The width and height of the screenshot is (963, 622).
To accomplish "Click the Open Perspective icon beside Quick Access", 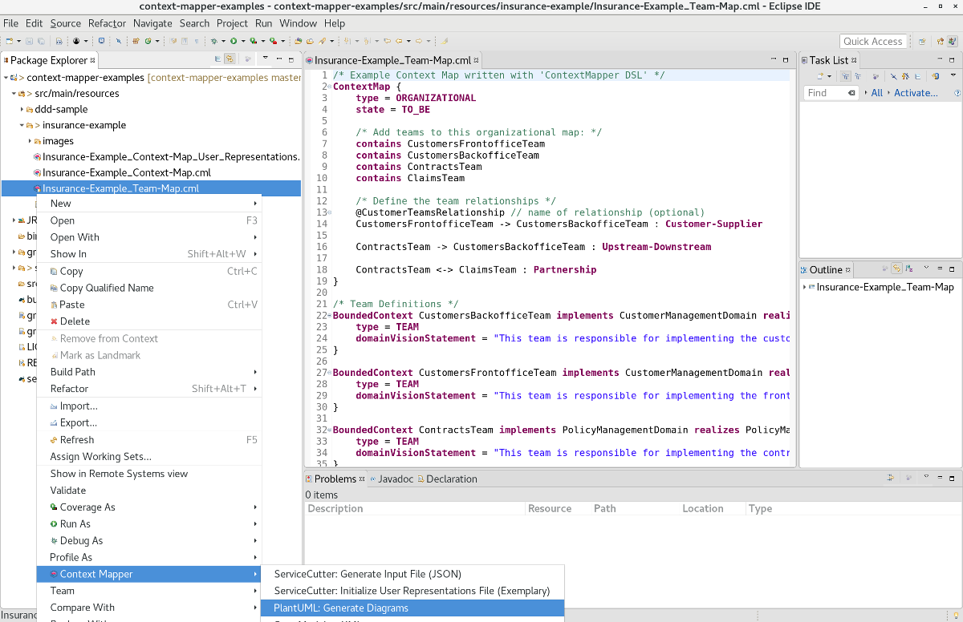I will coord(922,42).
